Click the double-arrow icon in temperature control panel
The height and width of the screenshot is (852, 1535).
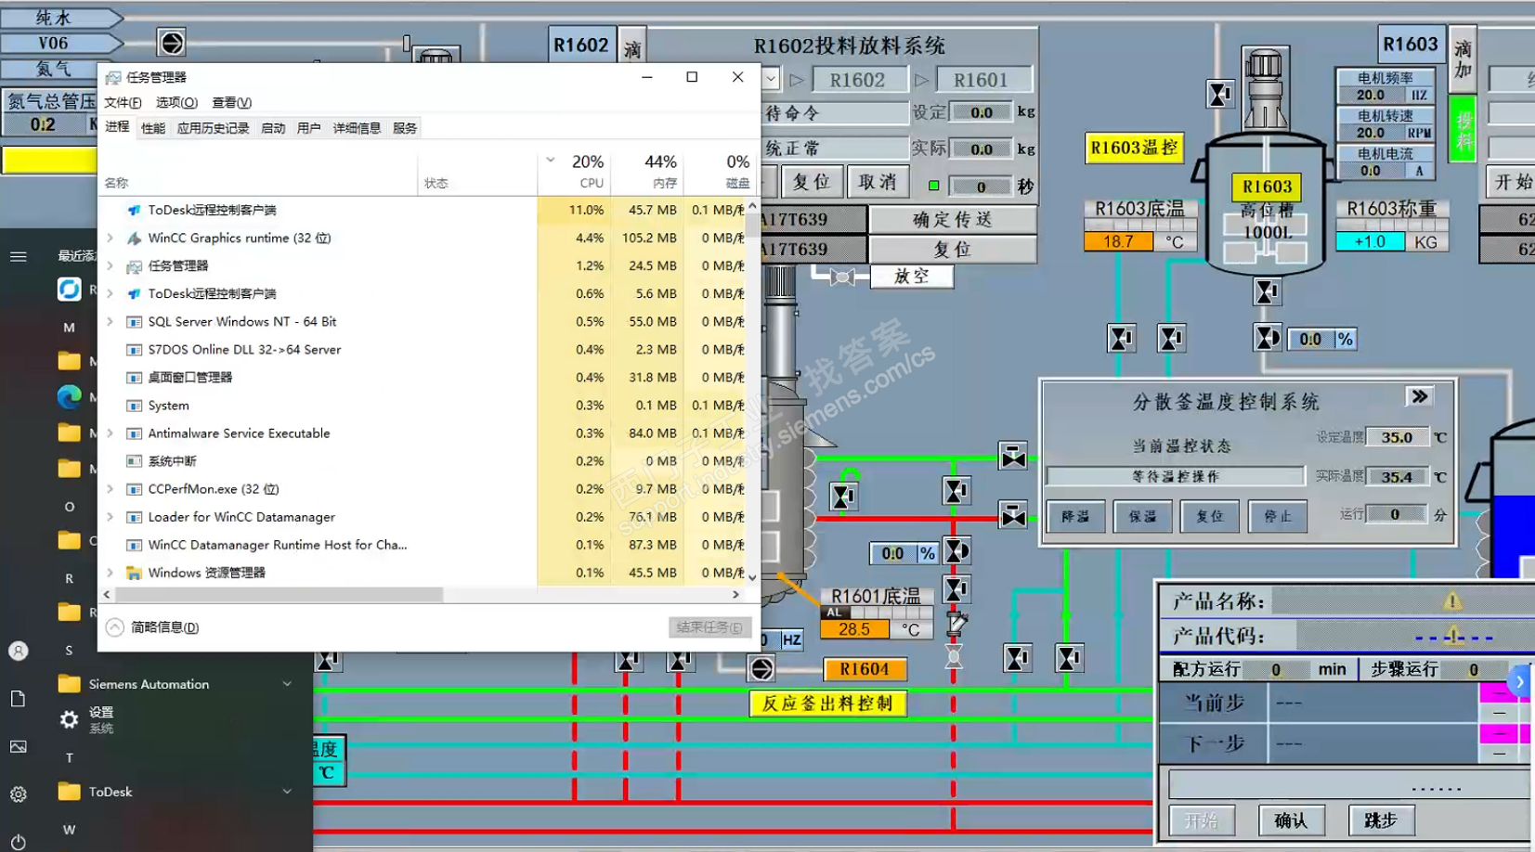(x=1419, y=397)
